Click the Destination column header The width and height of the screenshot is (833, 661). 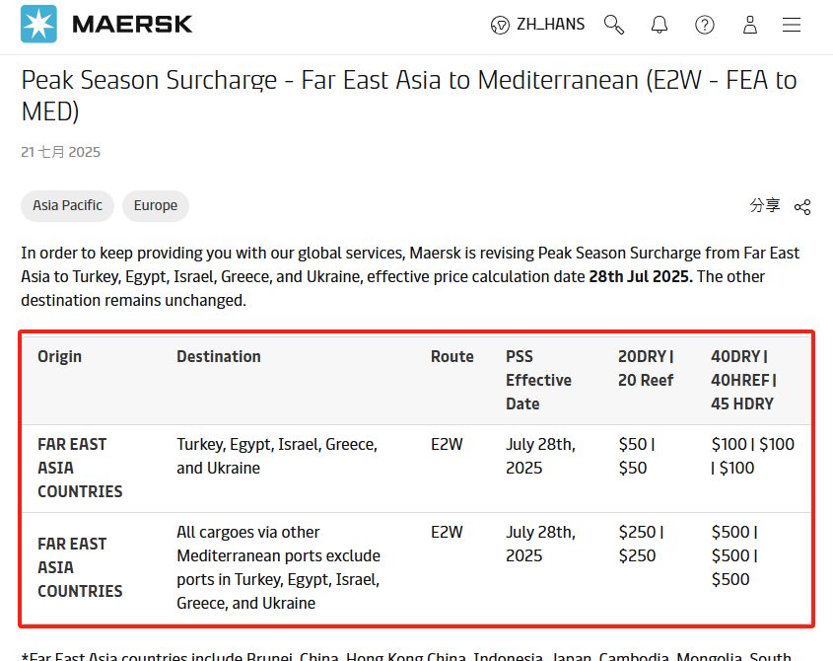coord(218,356)
